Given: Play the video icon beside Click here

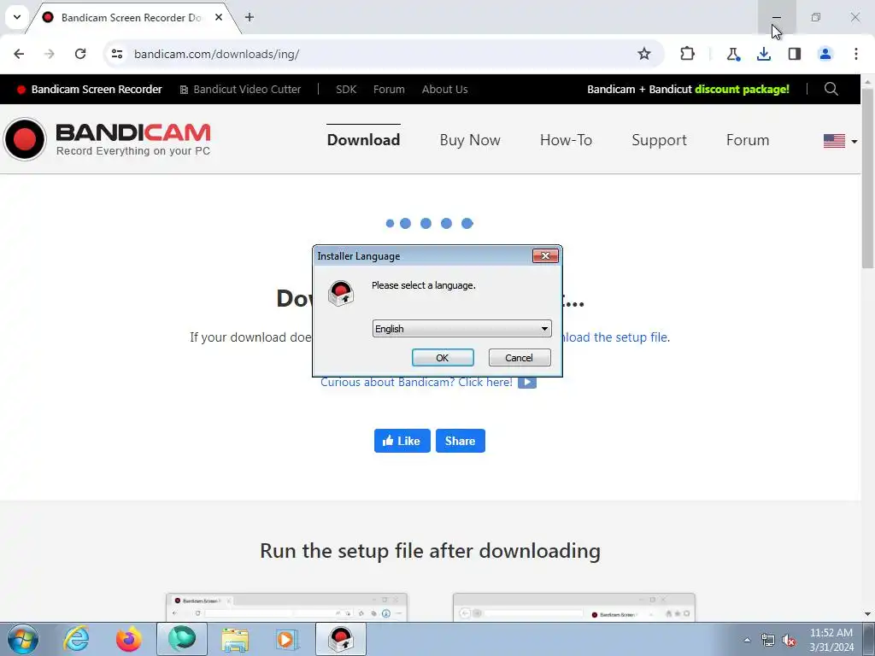Looking at the screenshot, I should coord(526,382).
